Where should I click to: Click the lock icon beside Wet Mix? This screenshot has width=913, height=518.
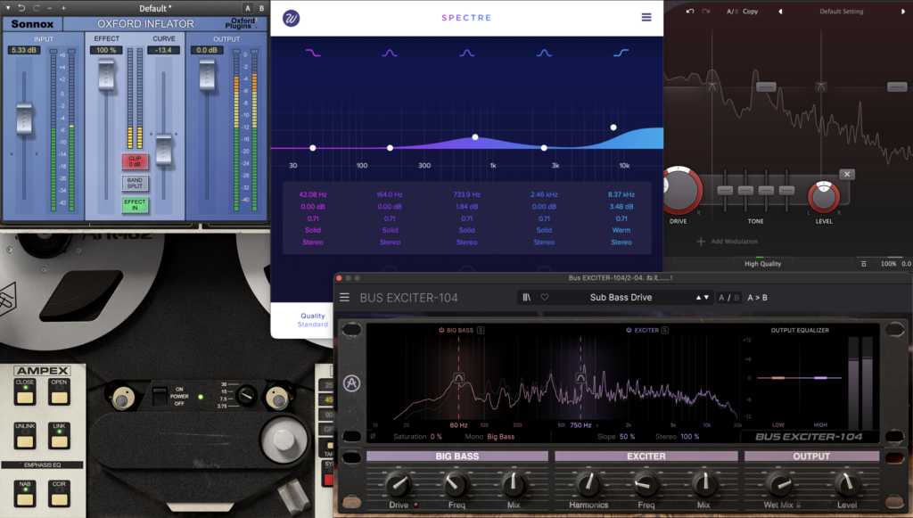[x=798, y=506]
